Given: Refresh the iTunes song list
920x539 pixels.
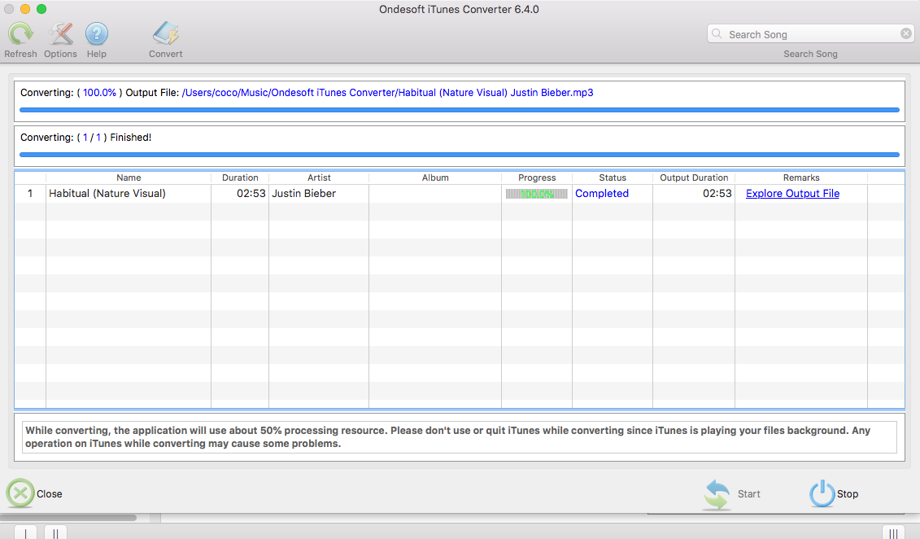Looking at the screenshot, I should (20, 34).
